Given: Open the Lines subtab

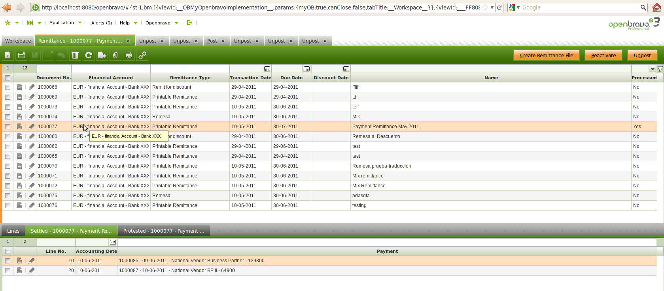Looking at the screenshot, I should tap(13, 231).
